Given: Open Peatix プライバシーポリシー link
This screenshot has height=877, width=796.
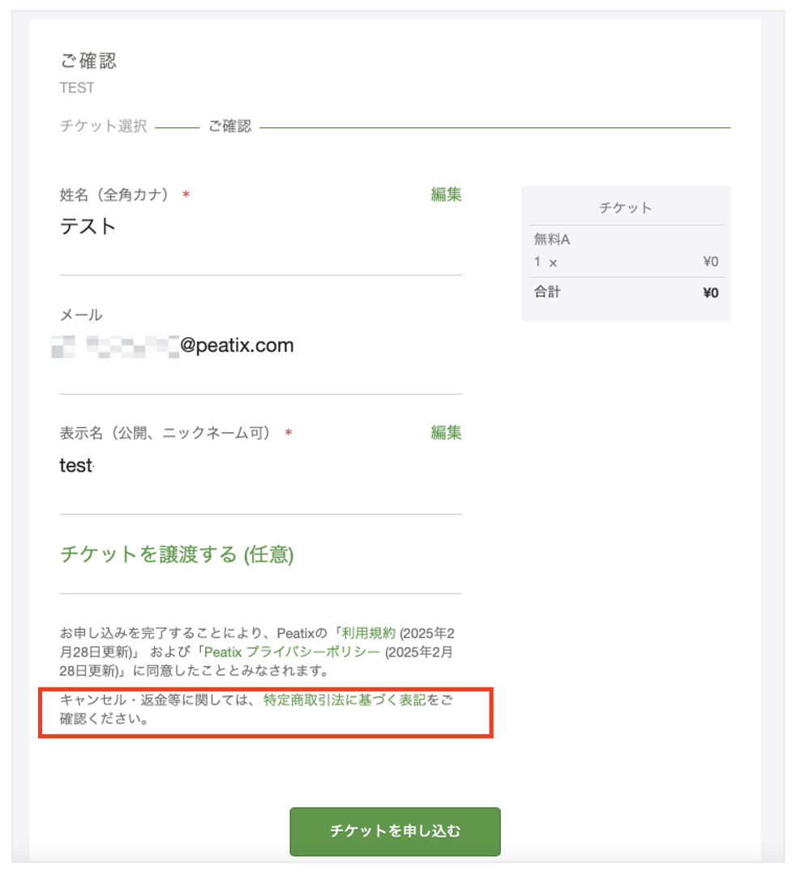Looking at the screenshot, I should pos(292,652).
